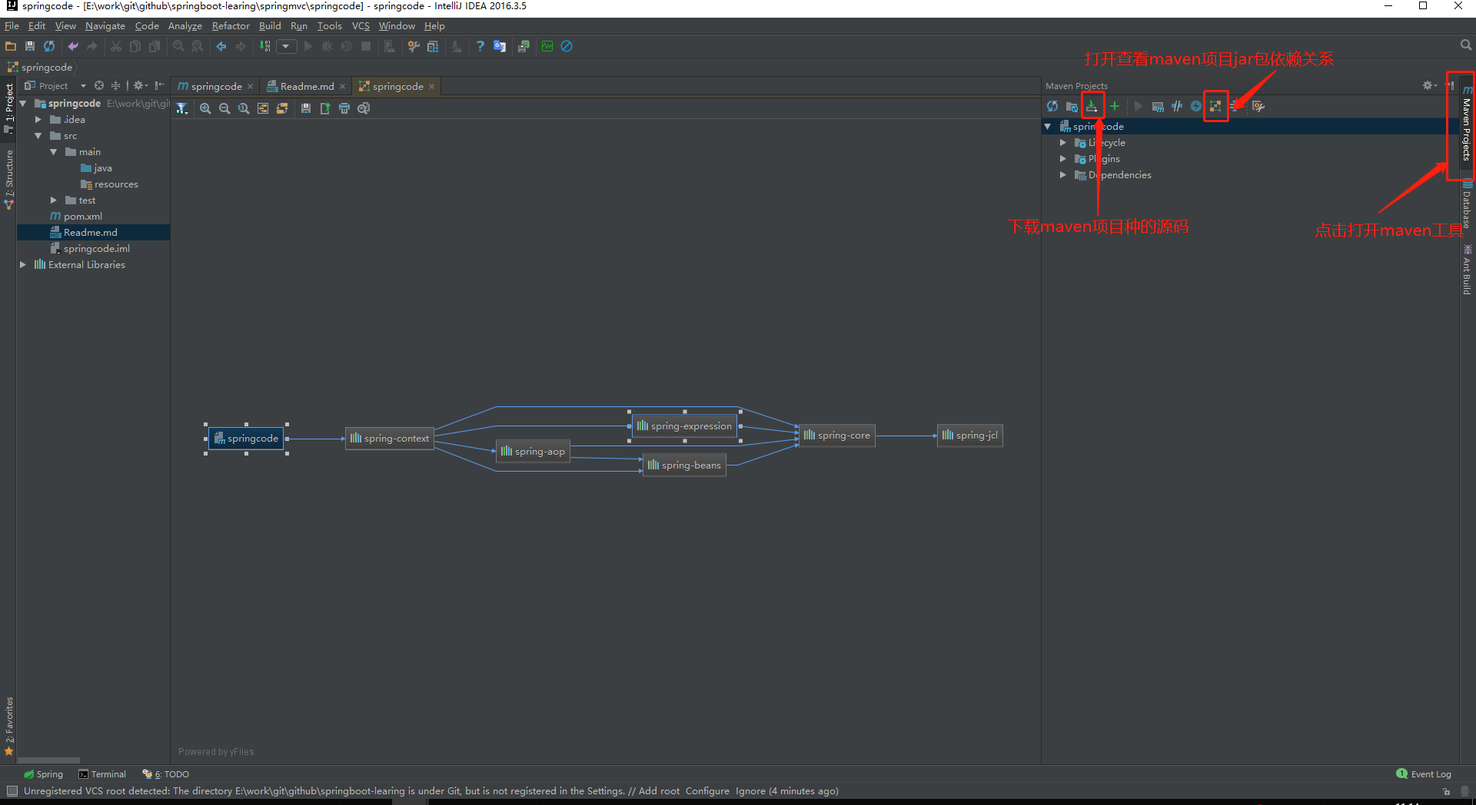Open the Settings wrench toolbar icon
The height and width of the screenshot is (805, 1476).
tap(414, 46)
